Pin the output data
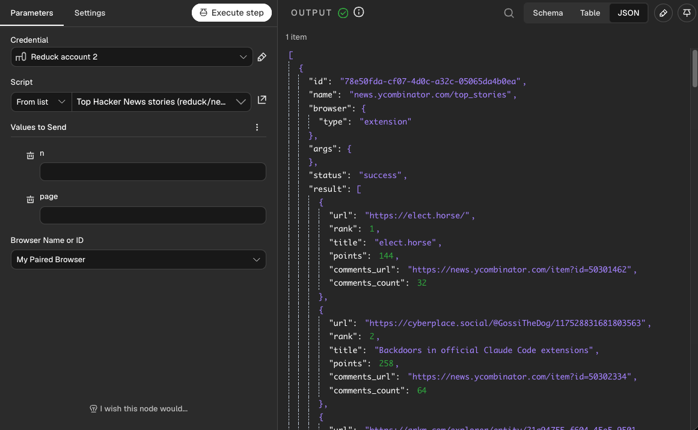This screenshot has width=698, height=430. [x=687, y=13]
